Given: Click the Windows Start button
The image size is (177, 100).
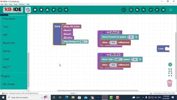Looking at the screenshot, I should click(x=3, y=97).
